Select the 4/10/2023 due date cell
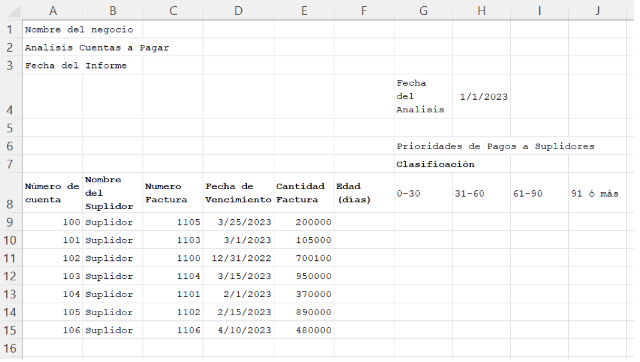The width and height of the screenshot is (640, 362). (x=237, y=330)
